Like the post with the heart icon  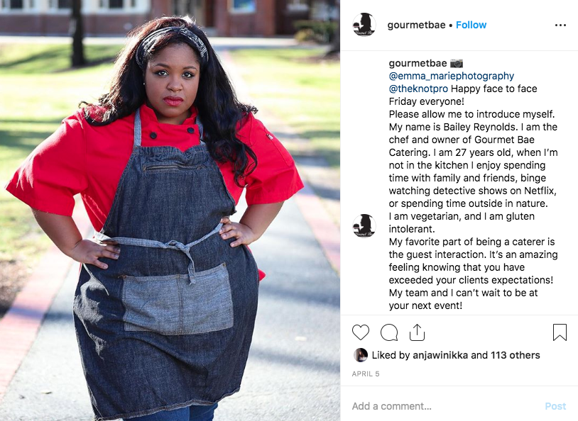(x=361, y=332)
